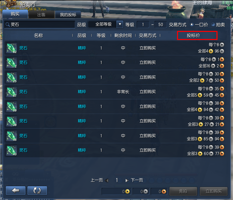Open the 我的投标 tab
233x200 pixels.
coord(68,15)
